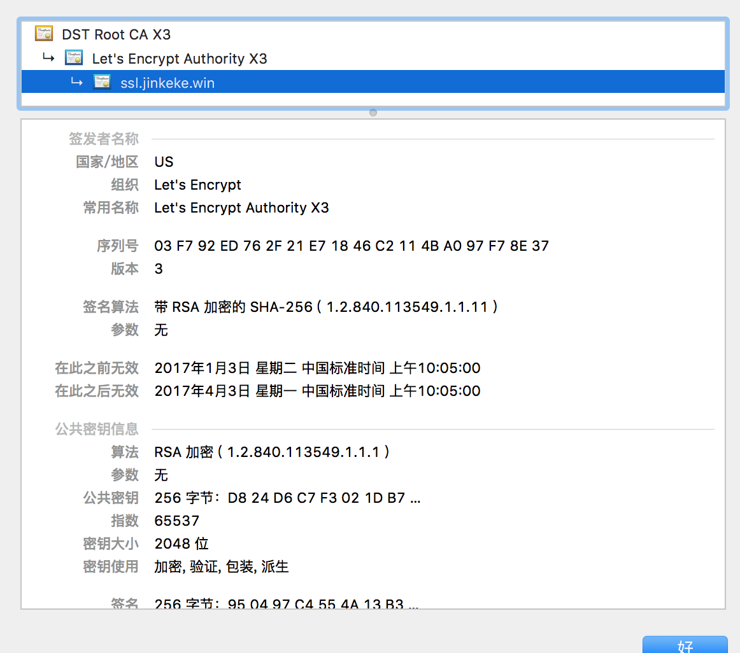Click not-valid-after date 2017年4月3日
This screenshot has width=740, height=653.
(317, 391)
